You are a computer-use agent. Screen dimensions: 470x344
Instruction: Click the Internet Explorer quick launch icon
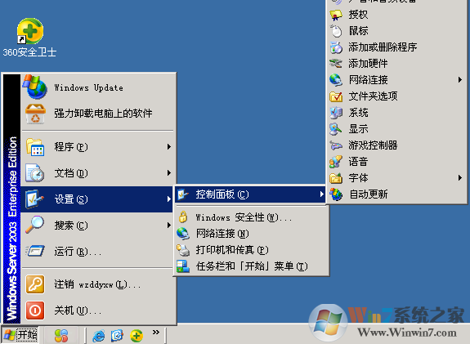coord(99,335)
